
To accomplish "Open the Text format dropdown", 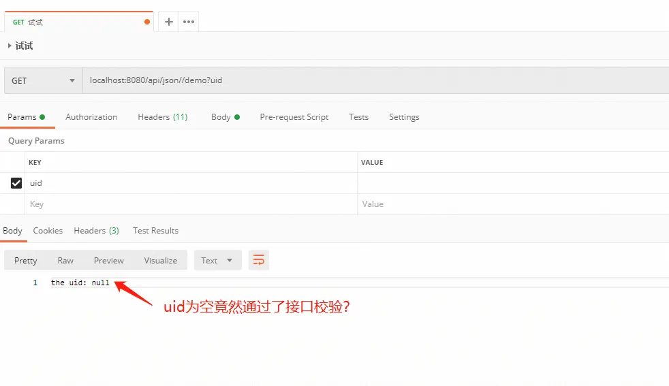I will pos(217,260).
